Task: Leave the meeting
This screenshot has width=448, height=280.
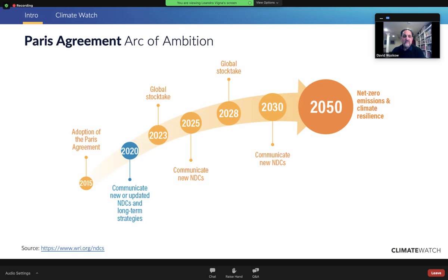Action: point(436,273)
